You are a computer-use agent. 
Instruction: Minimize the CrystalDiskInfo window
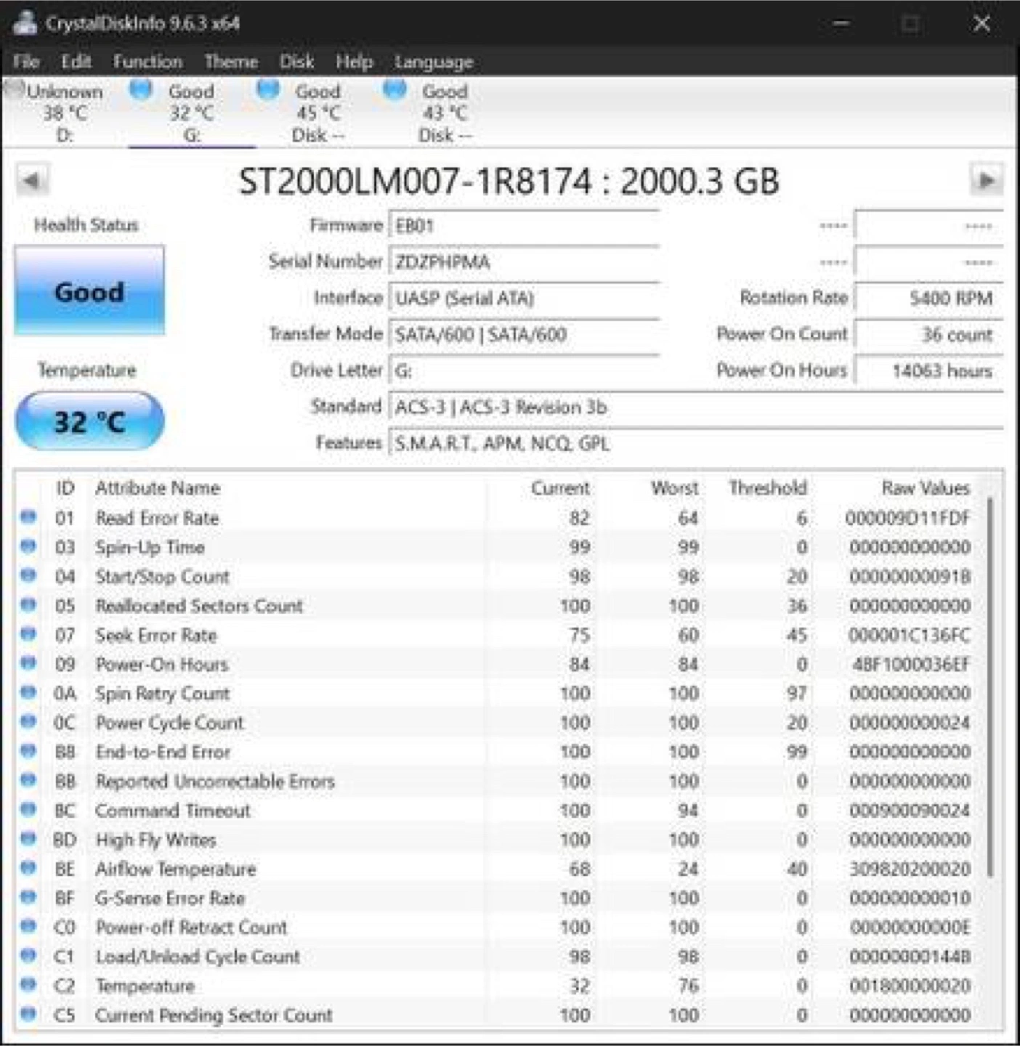[841, 23]
